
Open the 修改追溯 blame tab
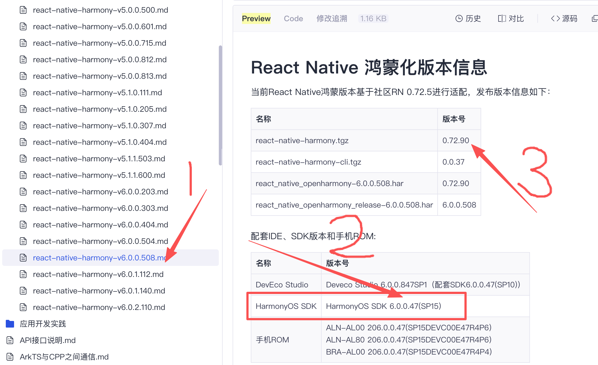332,18
